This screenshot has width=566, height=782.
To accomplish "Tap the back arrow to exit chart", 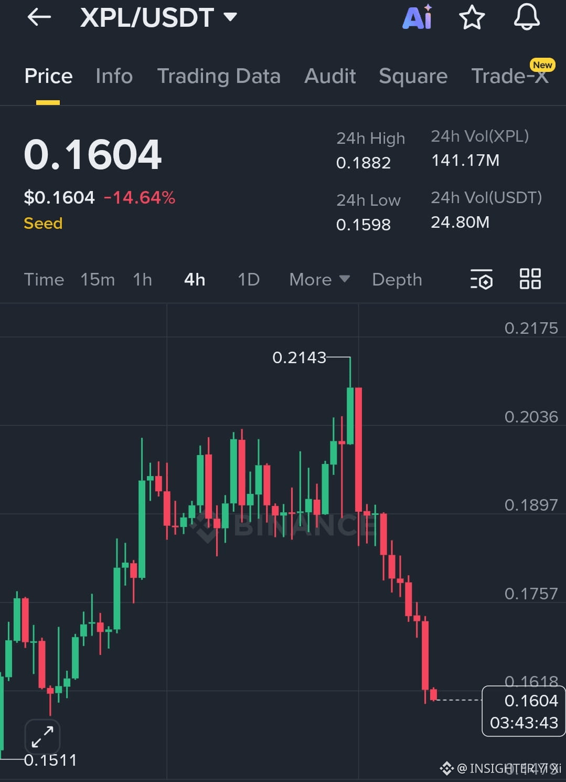I will pyautogui.click(x=39, y=17).
